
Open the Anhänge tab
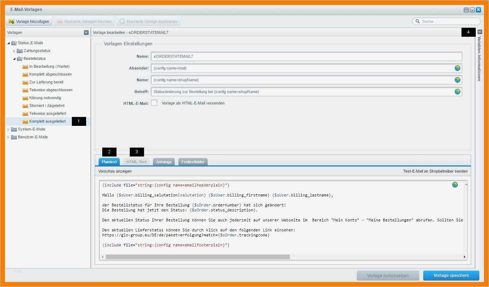click(x=164, y=162)
